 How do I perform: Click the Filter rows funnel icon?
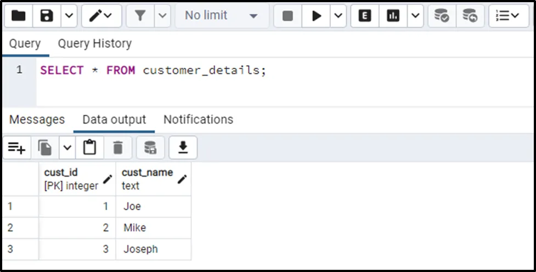coord(140,16)
